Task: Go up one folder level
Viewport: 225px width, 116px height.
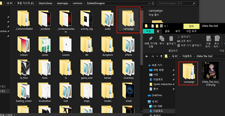Action: click(161, 56)
